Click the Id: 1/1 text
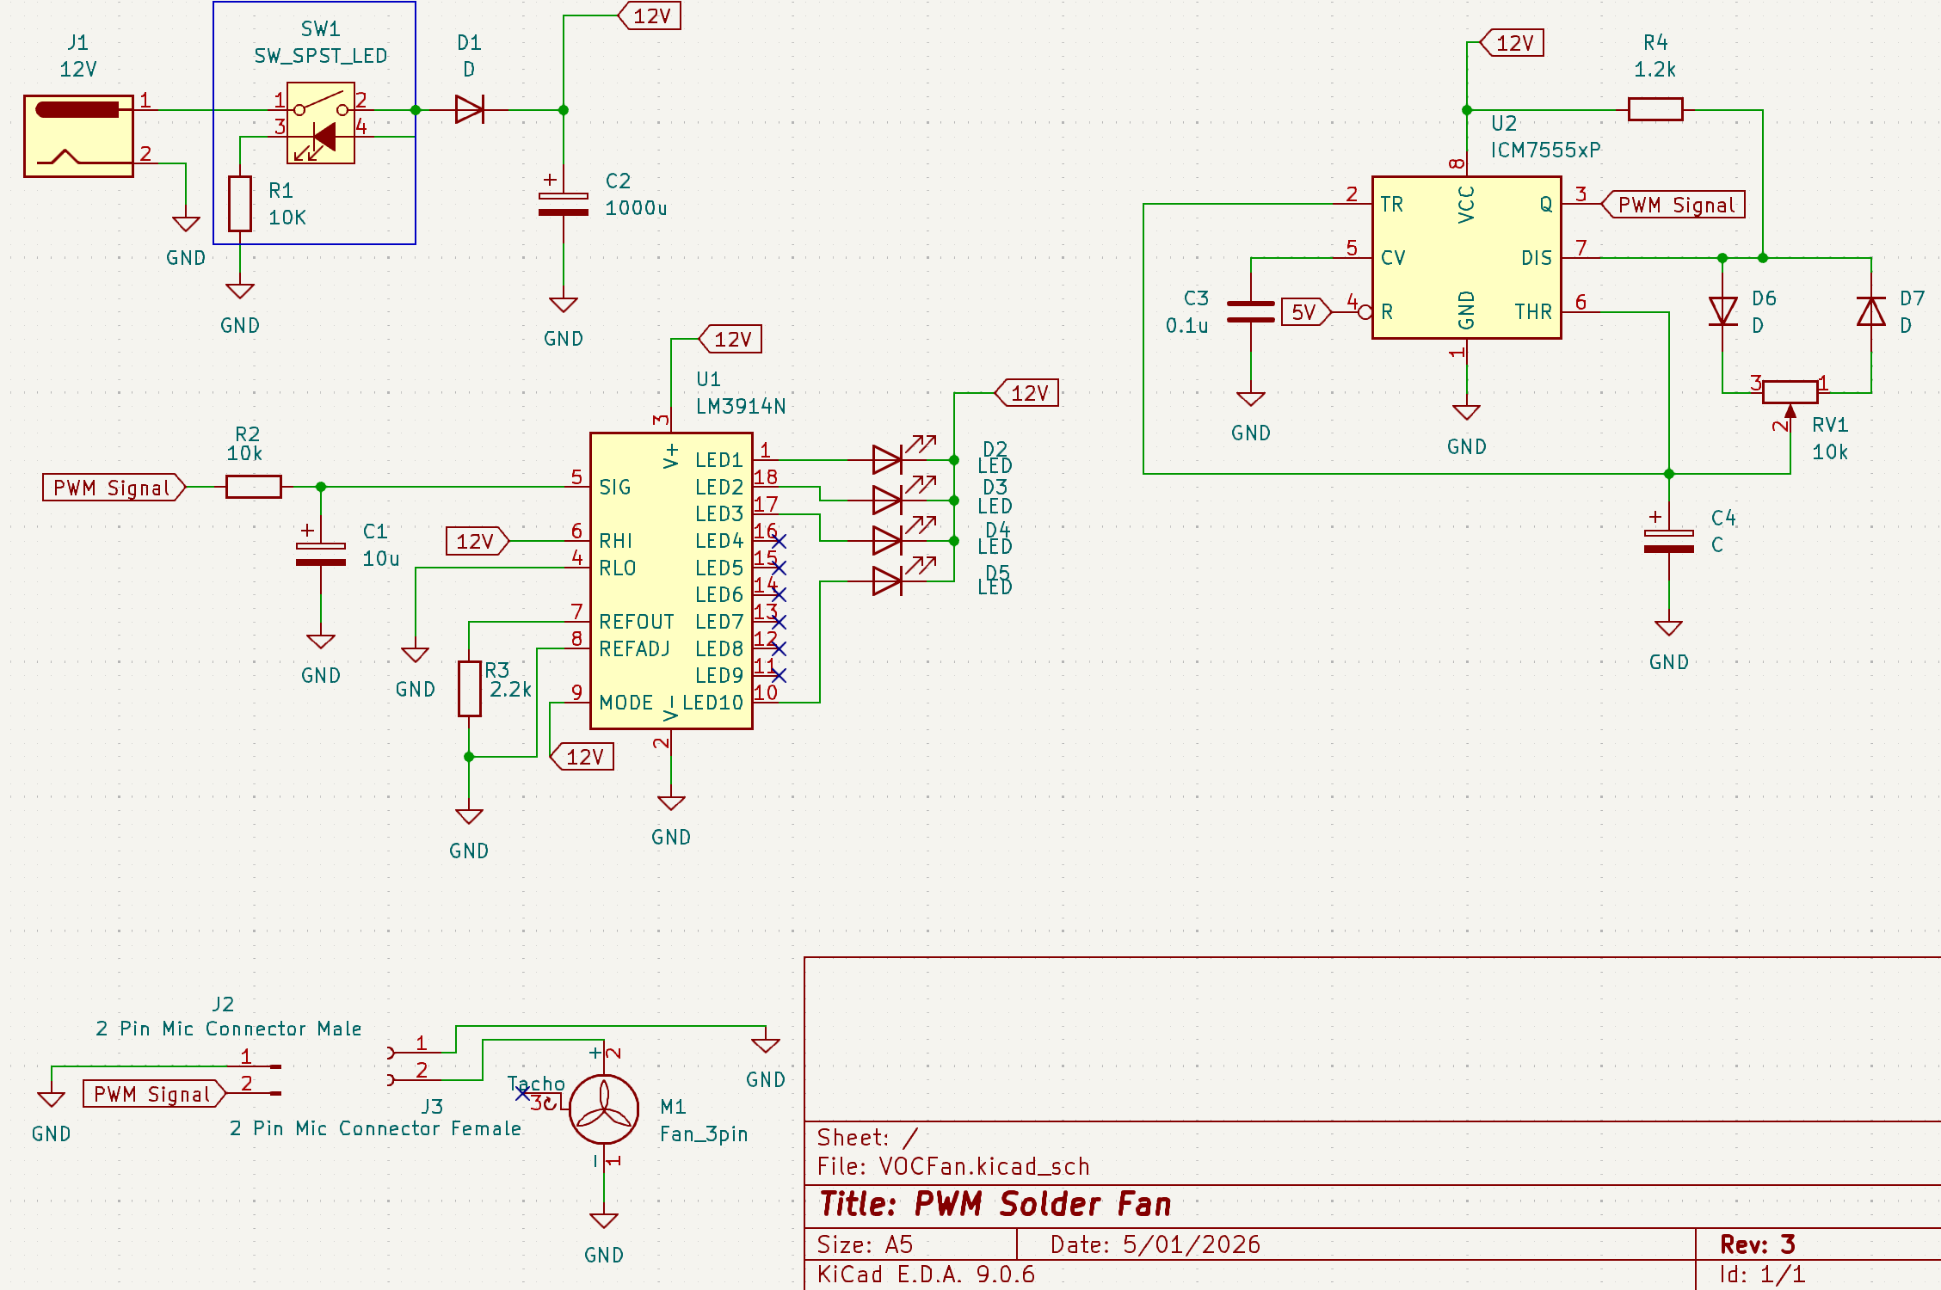1941x1290 pixels. 1762,1275
